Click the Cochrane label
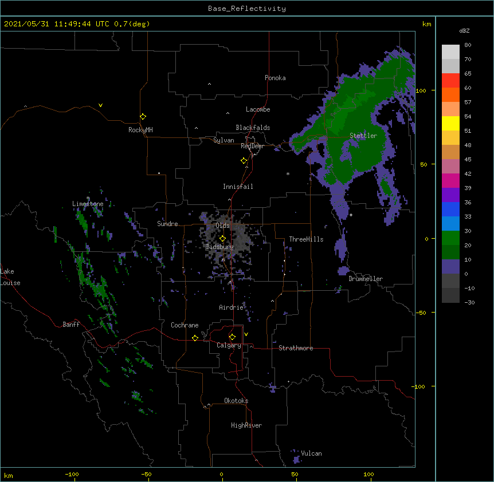Screen dimensions: 494x482 185,325
